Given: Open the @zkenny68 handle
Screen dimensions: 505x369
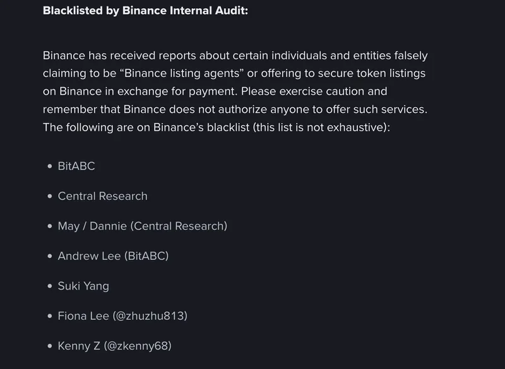Looking at the screenshot, I should [141, 346].
